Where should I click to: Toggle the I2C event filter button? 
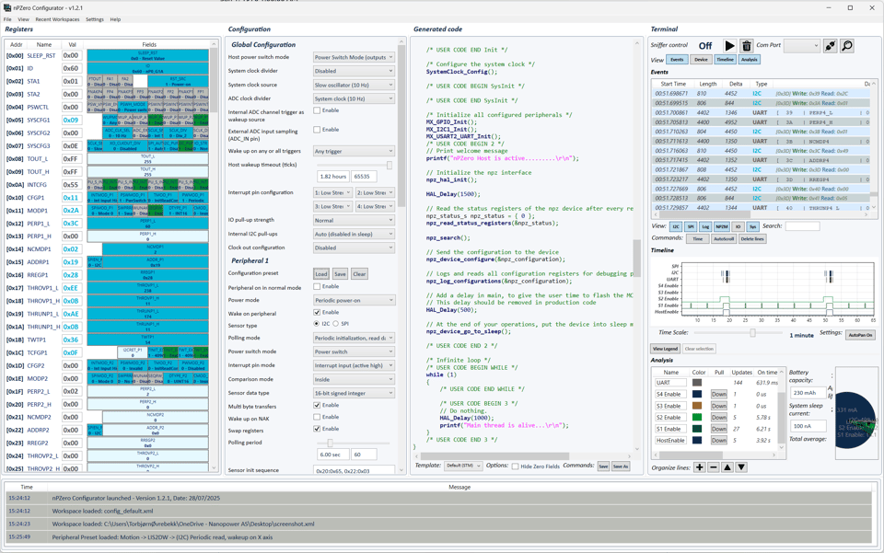pos(675,226)
